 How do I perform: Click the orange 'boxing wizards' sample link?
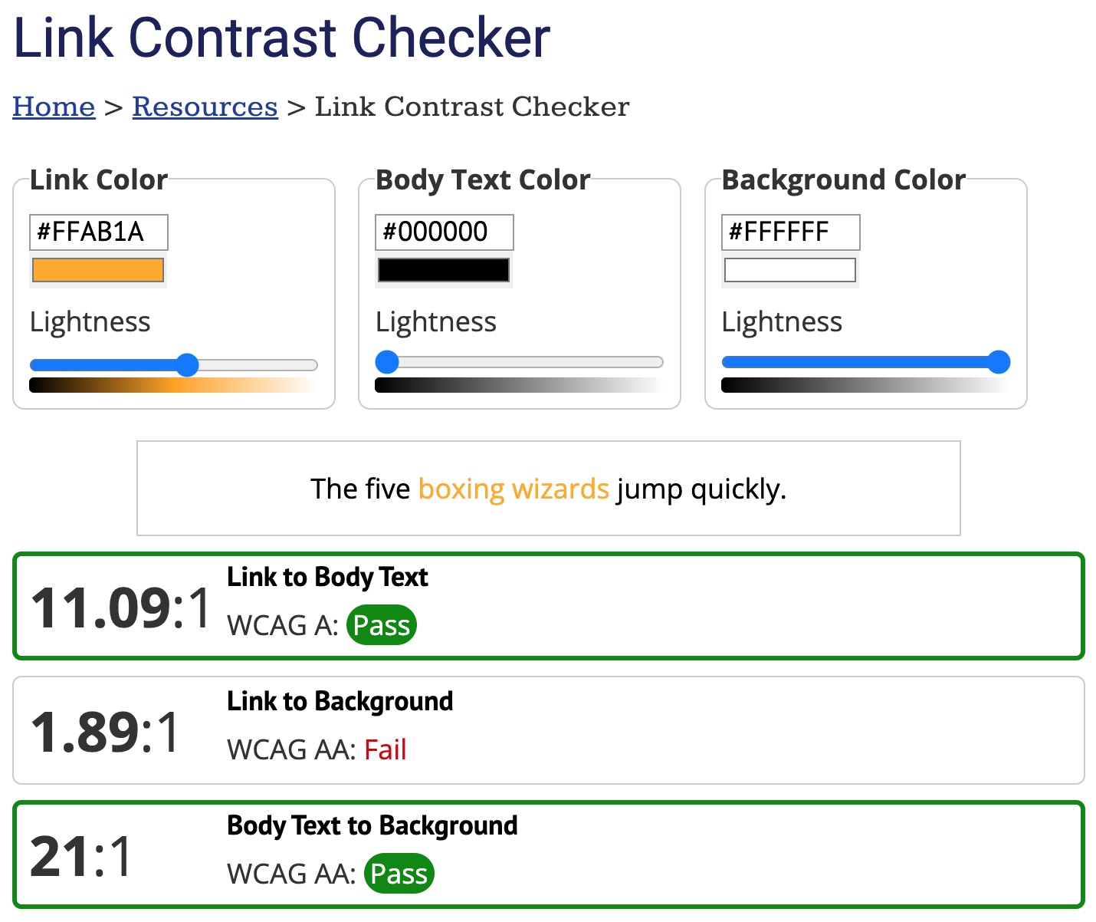click(514, 489)
